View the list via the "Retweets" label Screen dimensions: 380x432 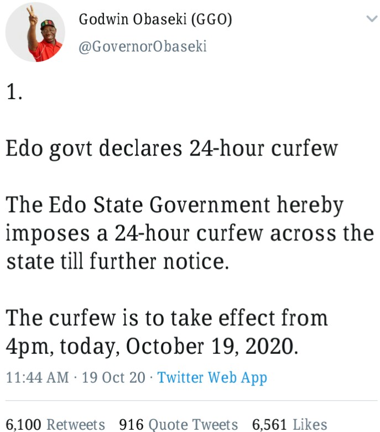pyautogui.click(x=76, y=425)
